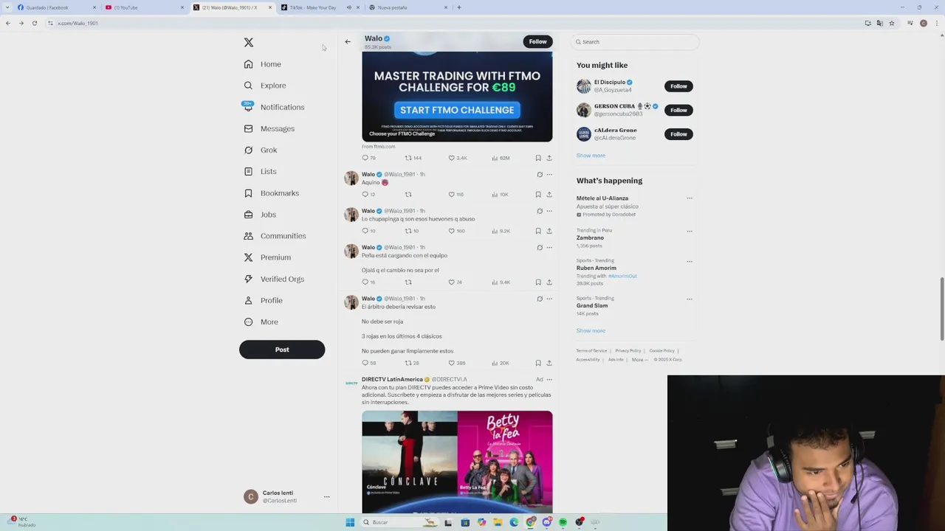Open Bookmarks icon in sidebar
Viewport: 945px width, 531px height.
(x=248, y=193)
